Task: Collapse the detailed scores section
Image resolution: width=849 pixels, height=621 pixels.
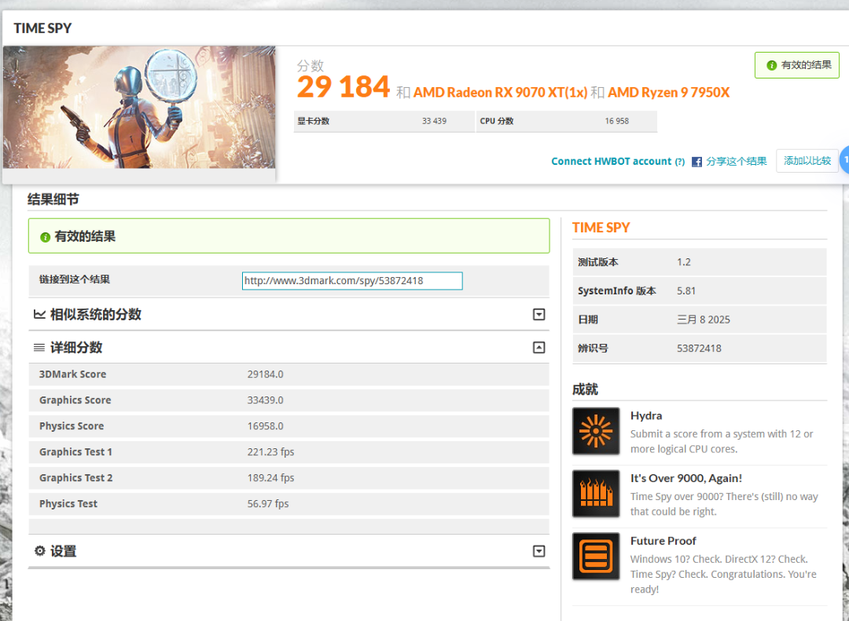Action: [x=538, y=347]
